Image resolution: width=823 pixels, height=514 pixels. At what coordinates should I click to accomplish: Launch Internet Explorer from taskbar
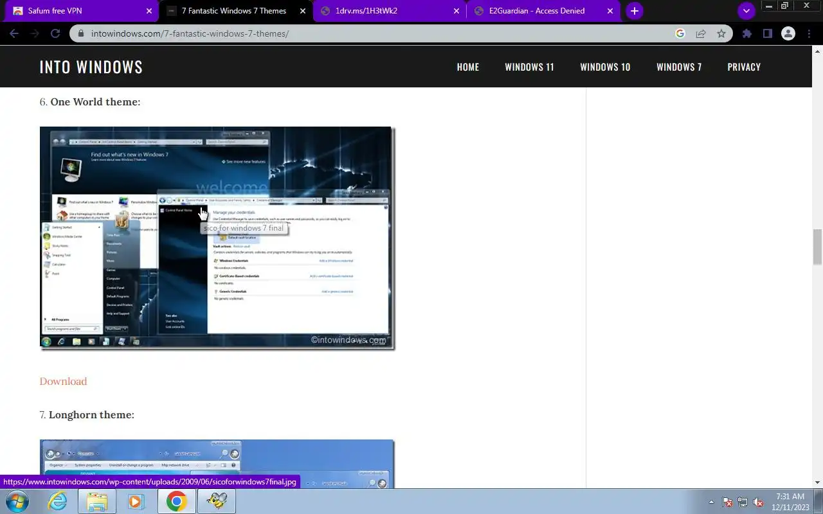pos(58,501)
